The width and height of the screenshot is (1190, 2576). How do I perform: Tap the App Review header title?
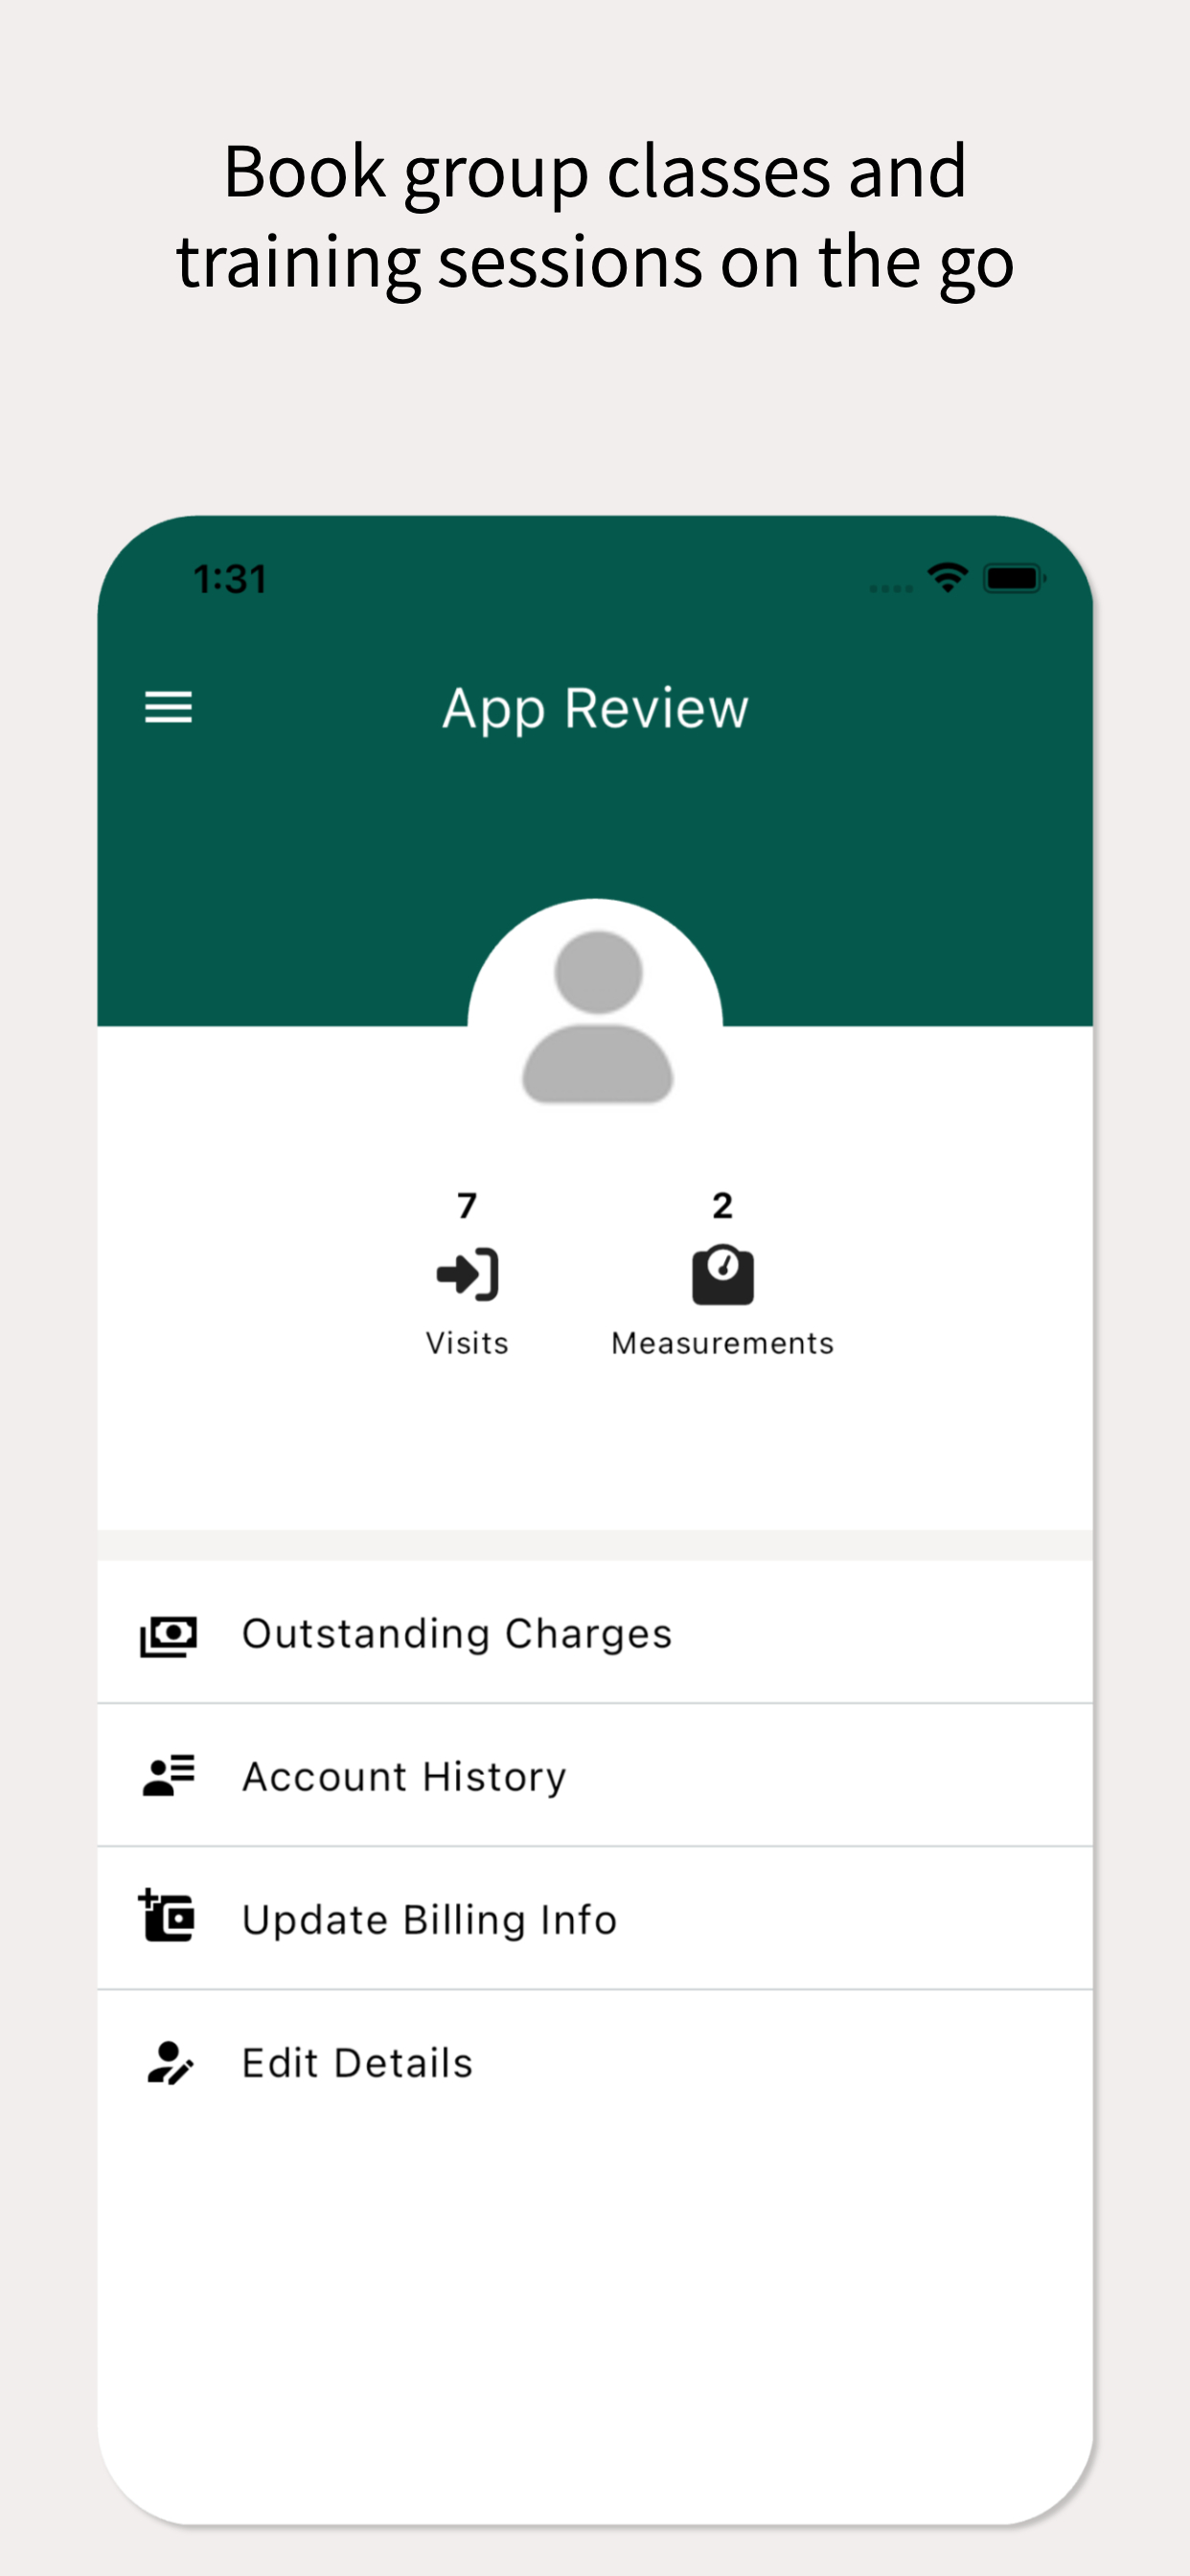(x=596, y=708)
